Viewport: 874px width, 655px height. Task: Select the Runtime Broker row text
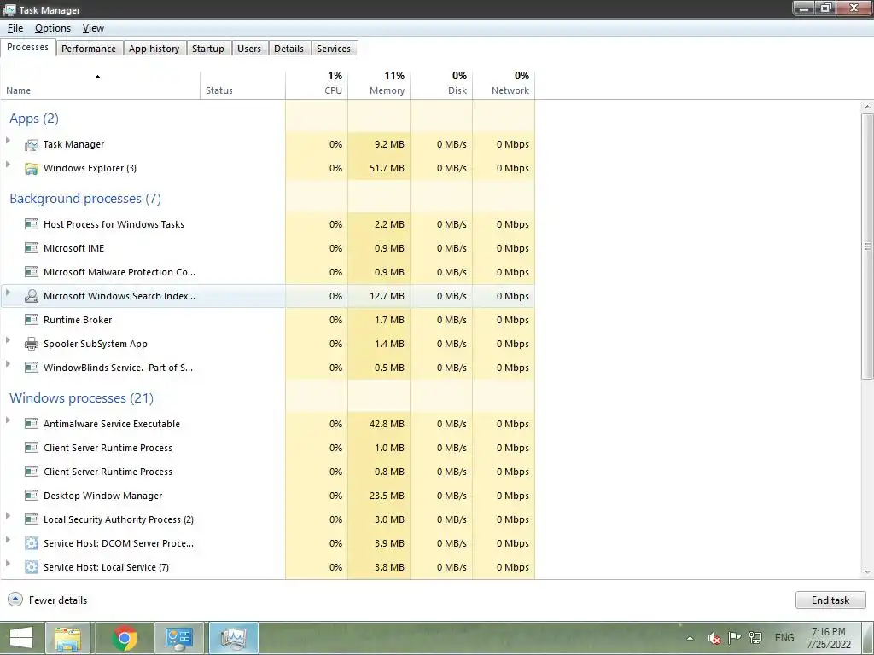pos(78,321)
